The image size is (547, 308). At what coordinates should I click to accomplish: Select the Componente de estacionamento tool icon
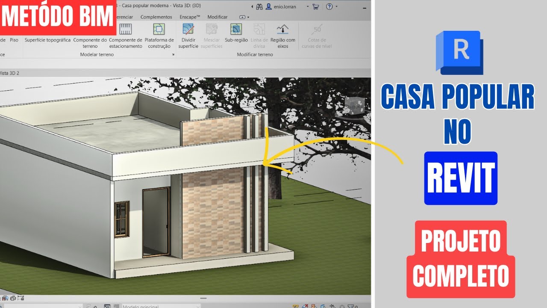point(126,29)
